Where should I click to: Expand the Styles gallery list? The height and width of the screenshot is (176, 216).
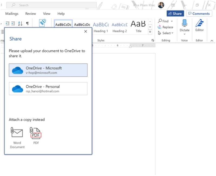coord(150,32)
